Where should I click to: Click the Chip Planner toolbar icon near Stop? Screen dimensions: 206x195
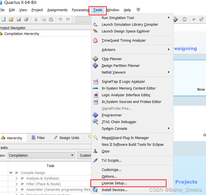click(176, 20)
